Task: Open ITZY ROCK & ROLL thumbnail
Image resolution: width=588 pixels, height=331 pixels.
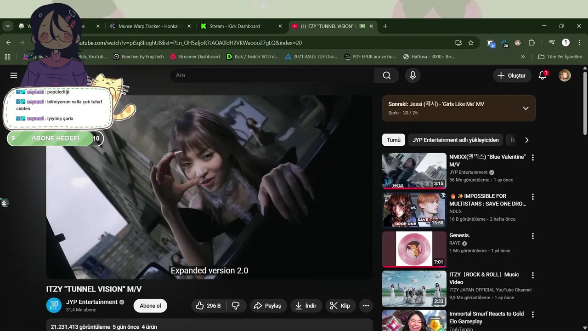Action: tap(414, 289)
